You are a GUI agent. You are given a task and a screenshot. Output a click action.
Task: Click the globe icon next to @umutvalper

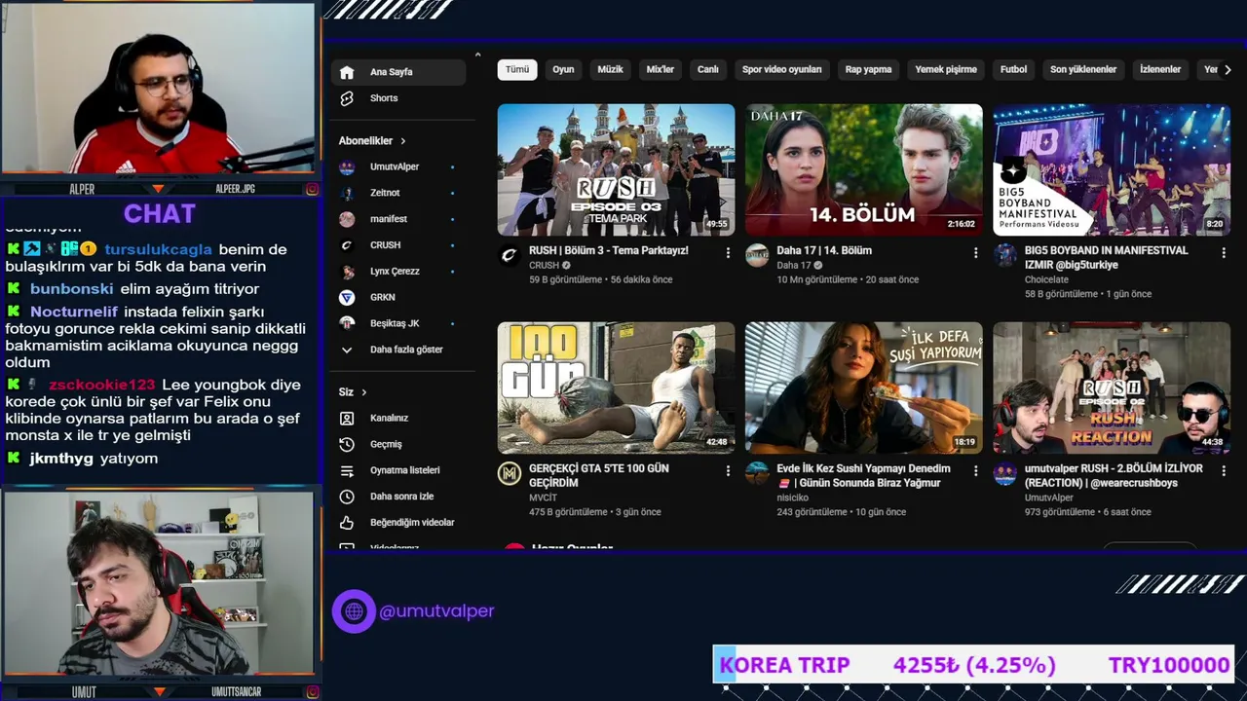(x=354, y=611)
